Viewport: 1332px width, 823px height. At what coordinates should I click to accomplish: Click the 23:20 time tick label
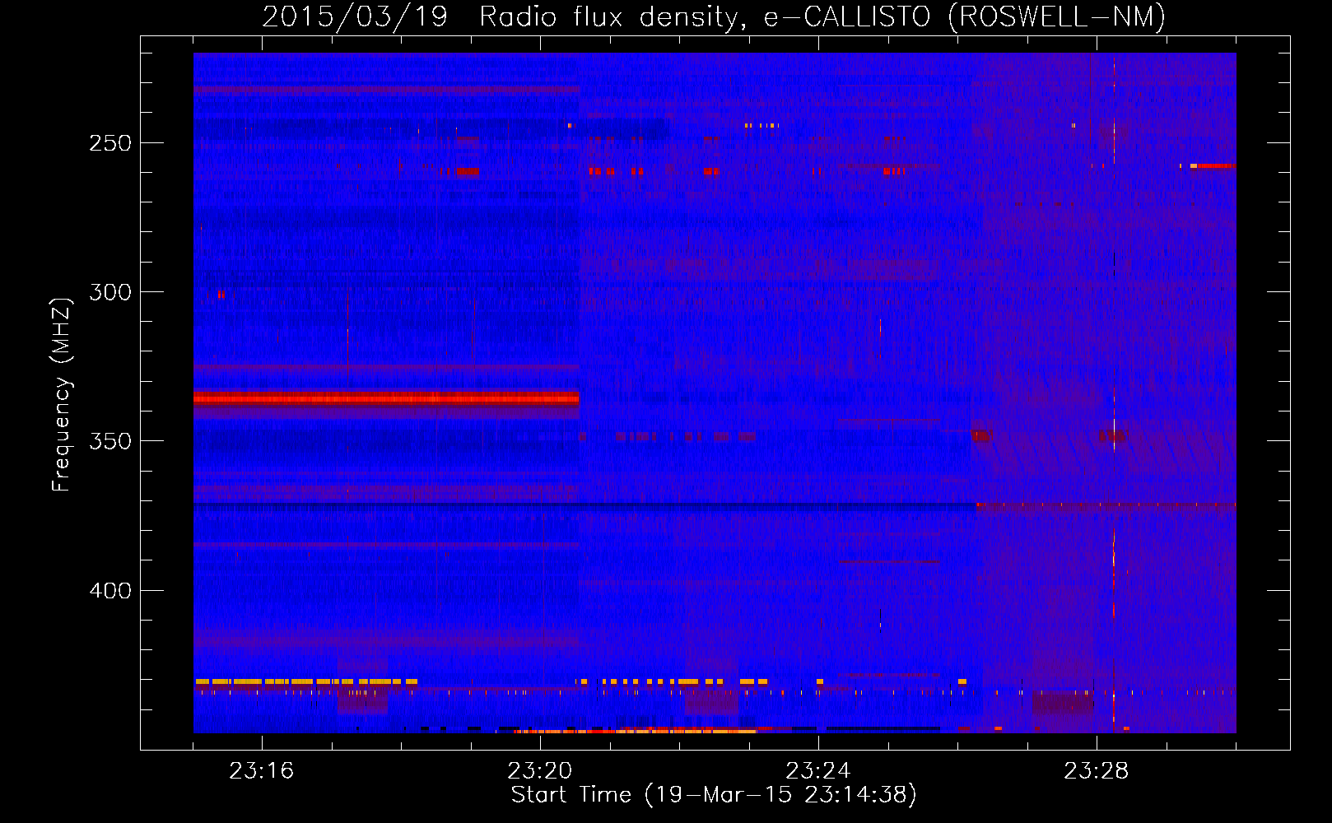click(540, 771)
